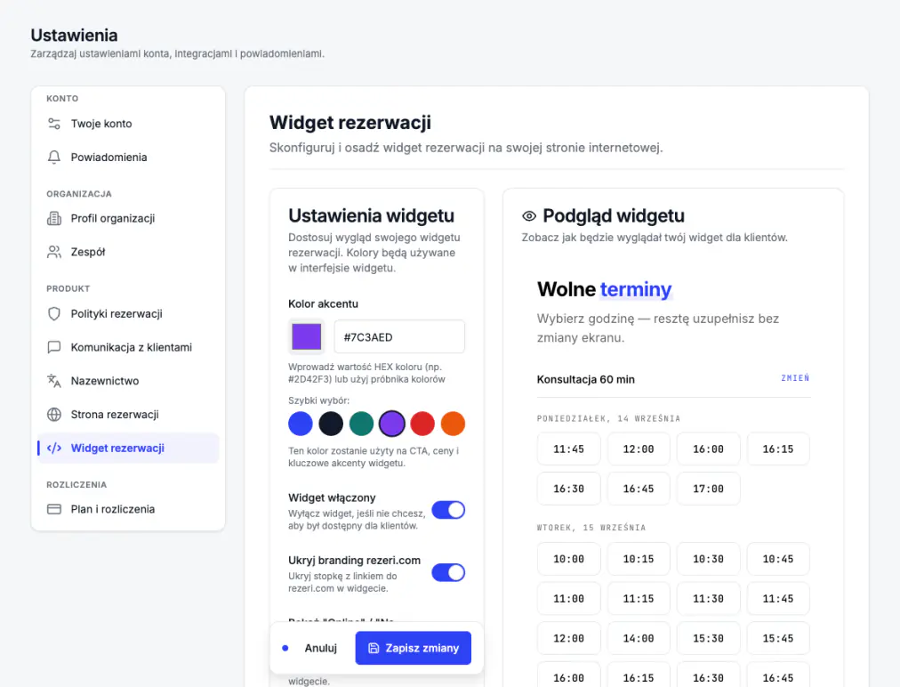Click the globe icon for Strona rezerwacji

54,414
